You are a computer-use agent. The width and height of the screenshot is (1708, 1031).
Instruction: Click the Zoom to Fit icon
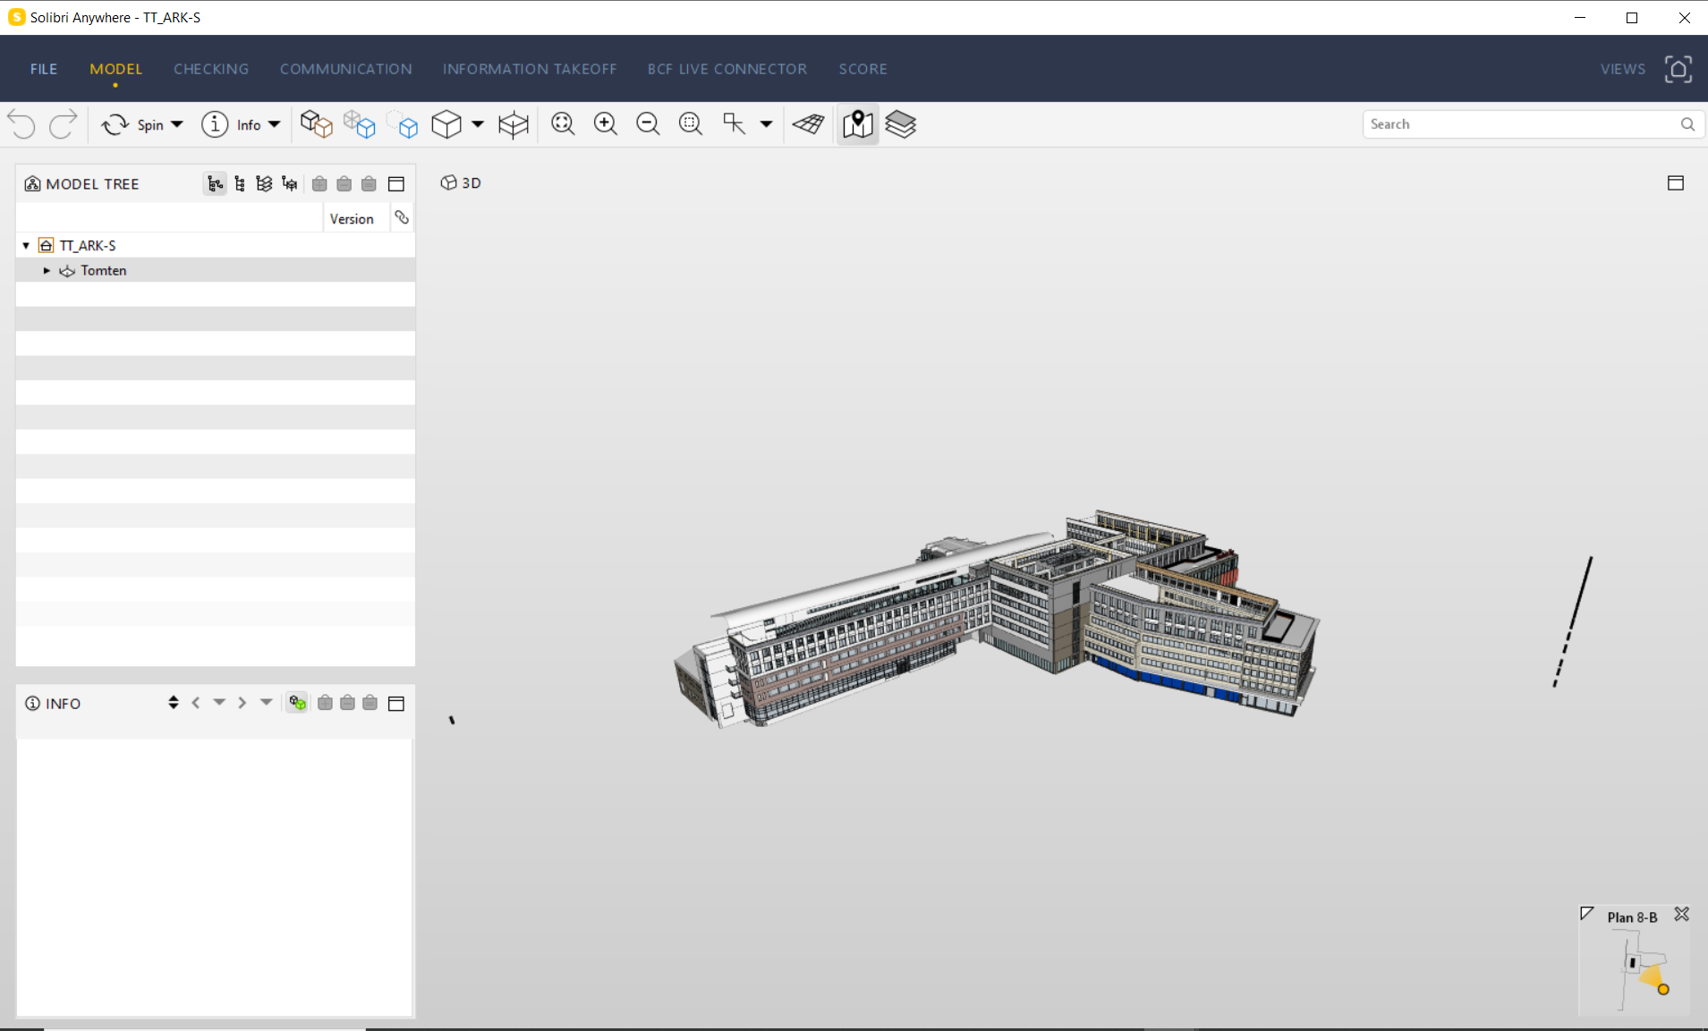click(x=563, y=124)
